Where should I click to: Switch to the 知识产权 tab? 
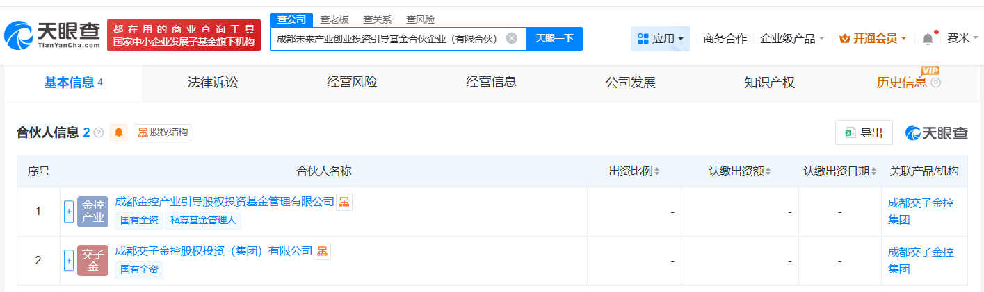click(769, 83)
